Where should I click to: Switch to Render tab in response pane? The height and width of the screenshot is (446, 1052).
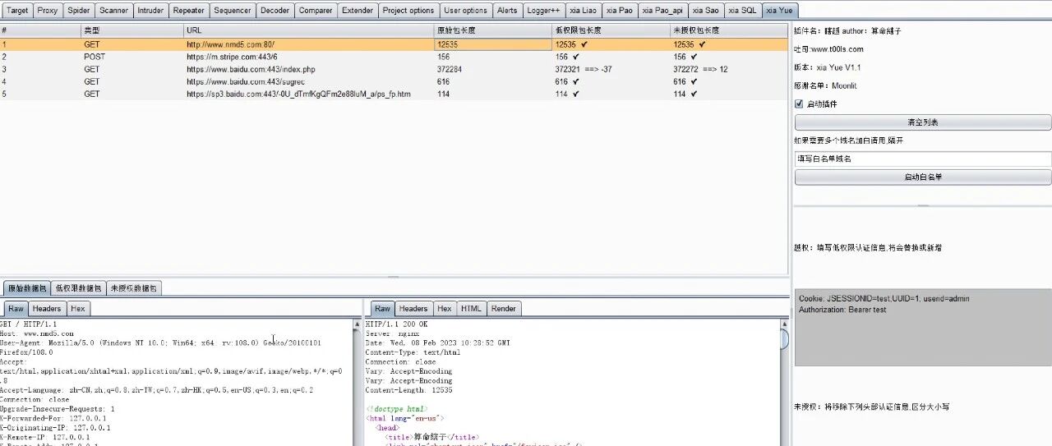[x=504, y=309]
